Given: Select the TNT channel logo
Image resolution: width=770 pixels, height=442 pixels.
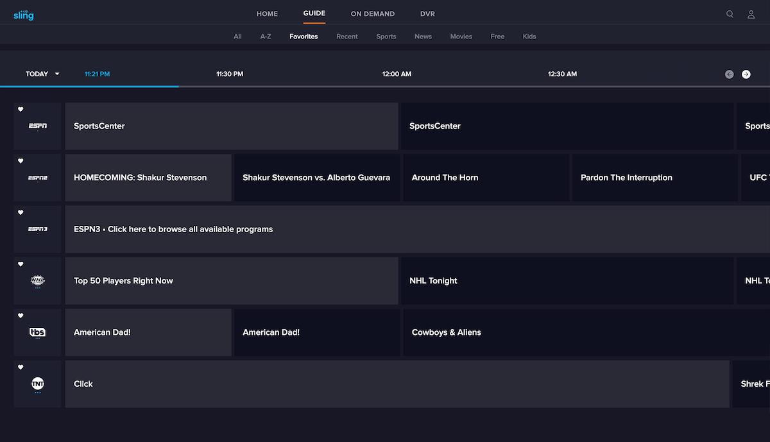Looking at the screenshot, I should click(37, 384).
